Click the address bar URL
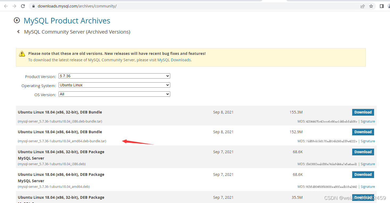Viewport: 390px width, 203px height. [x=77, y=6]
